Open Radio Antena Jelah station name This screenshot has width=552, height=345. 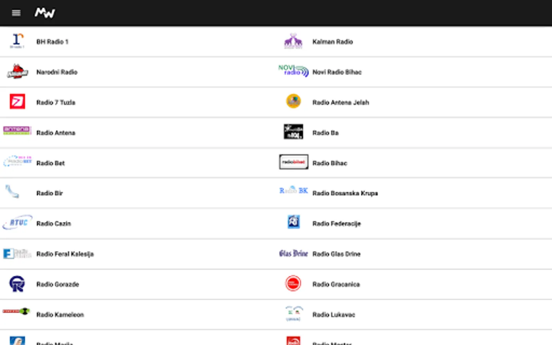tap(341, 102)
